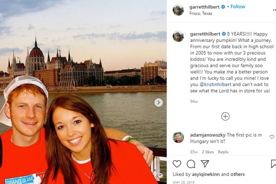Like the post with heart icon
Viewport: 276px width, 184px height.
click(x=177, y=164)
